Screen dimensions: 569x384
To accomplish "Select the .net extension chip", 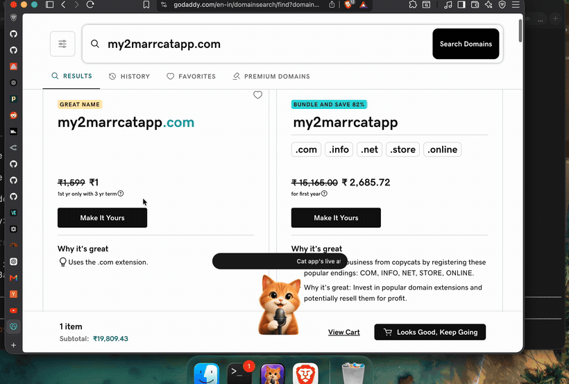I will 369,149.
